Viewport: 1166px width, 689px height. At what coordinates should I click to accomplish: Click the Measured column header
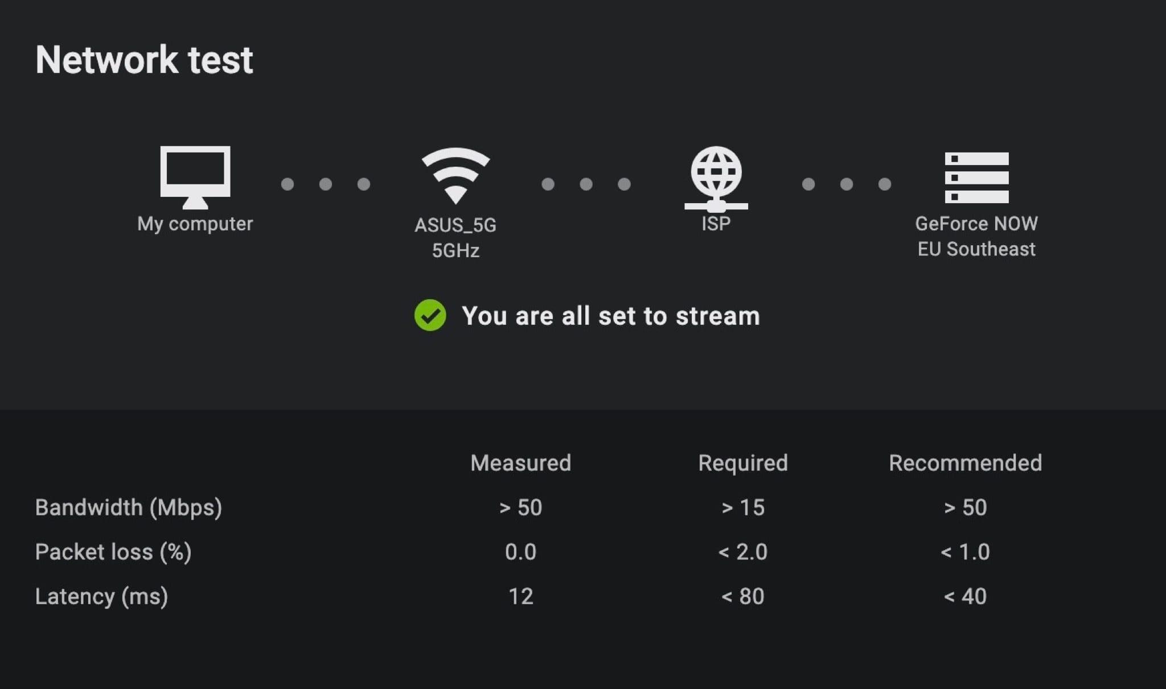pos(520,463)
